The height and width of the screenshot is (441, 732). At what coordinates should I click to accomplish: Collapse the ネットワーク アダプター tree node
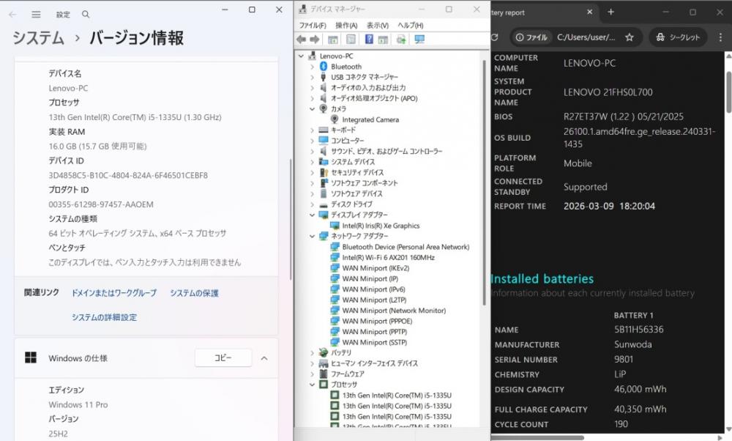coord(313,237)
